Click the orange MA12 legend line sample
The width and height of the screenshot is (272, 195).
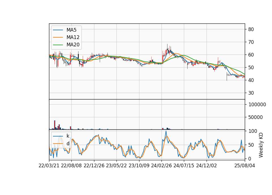pyautogui.click(x=58, y=37)
